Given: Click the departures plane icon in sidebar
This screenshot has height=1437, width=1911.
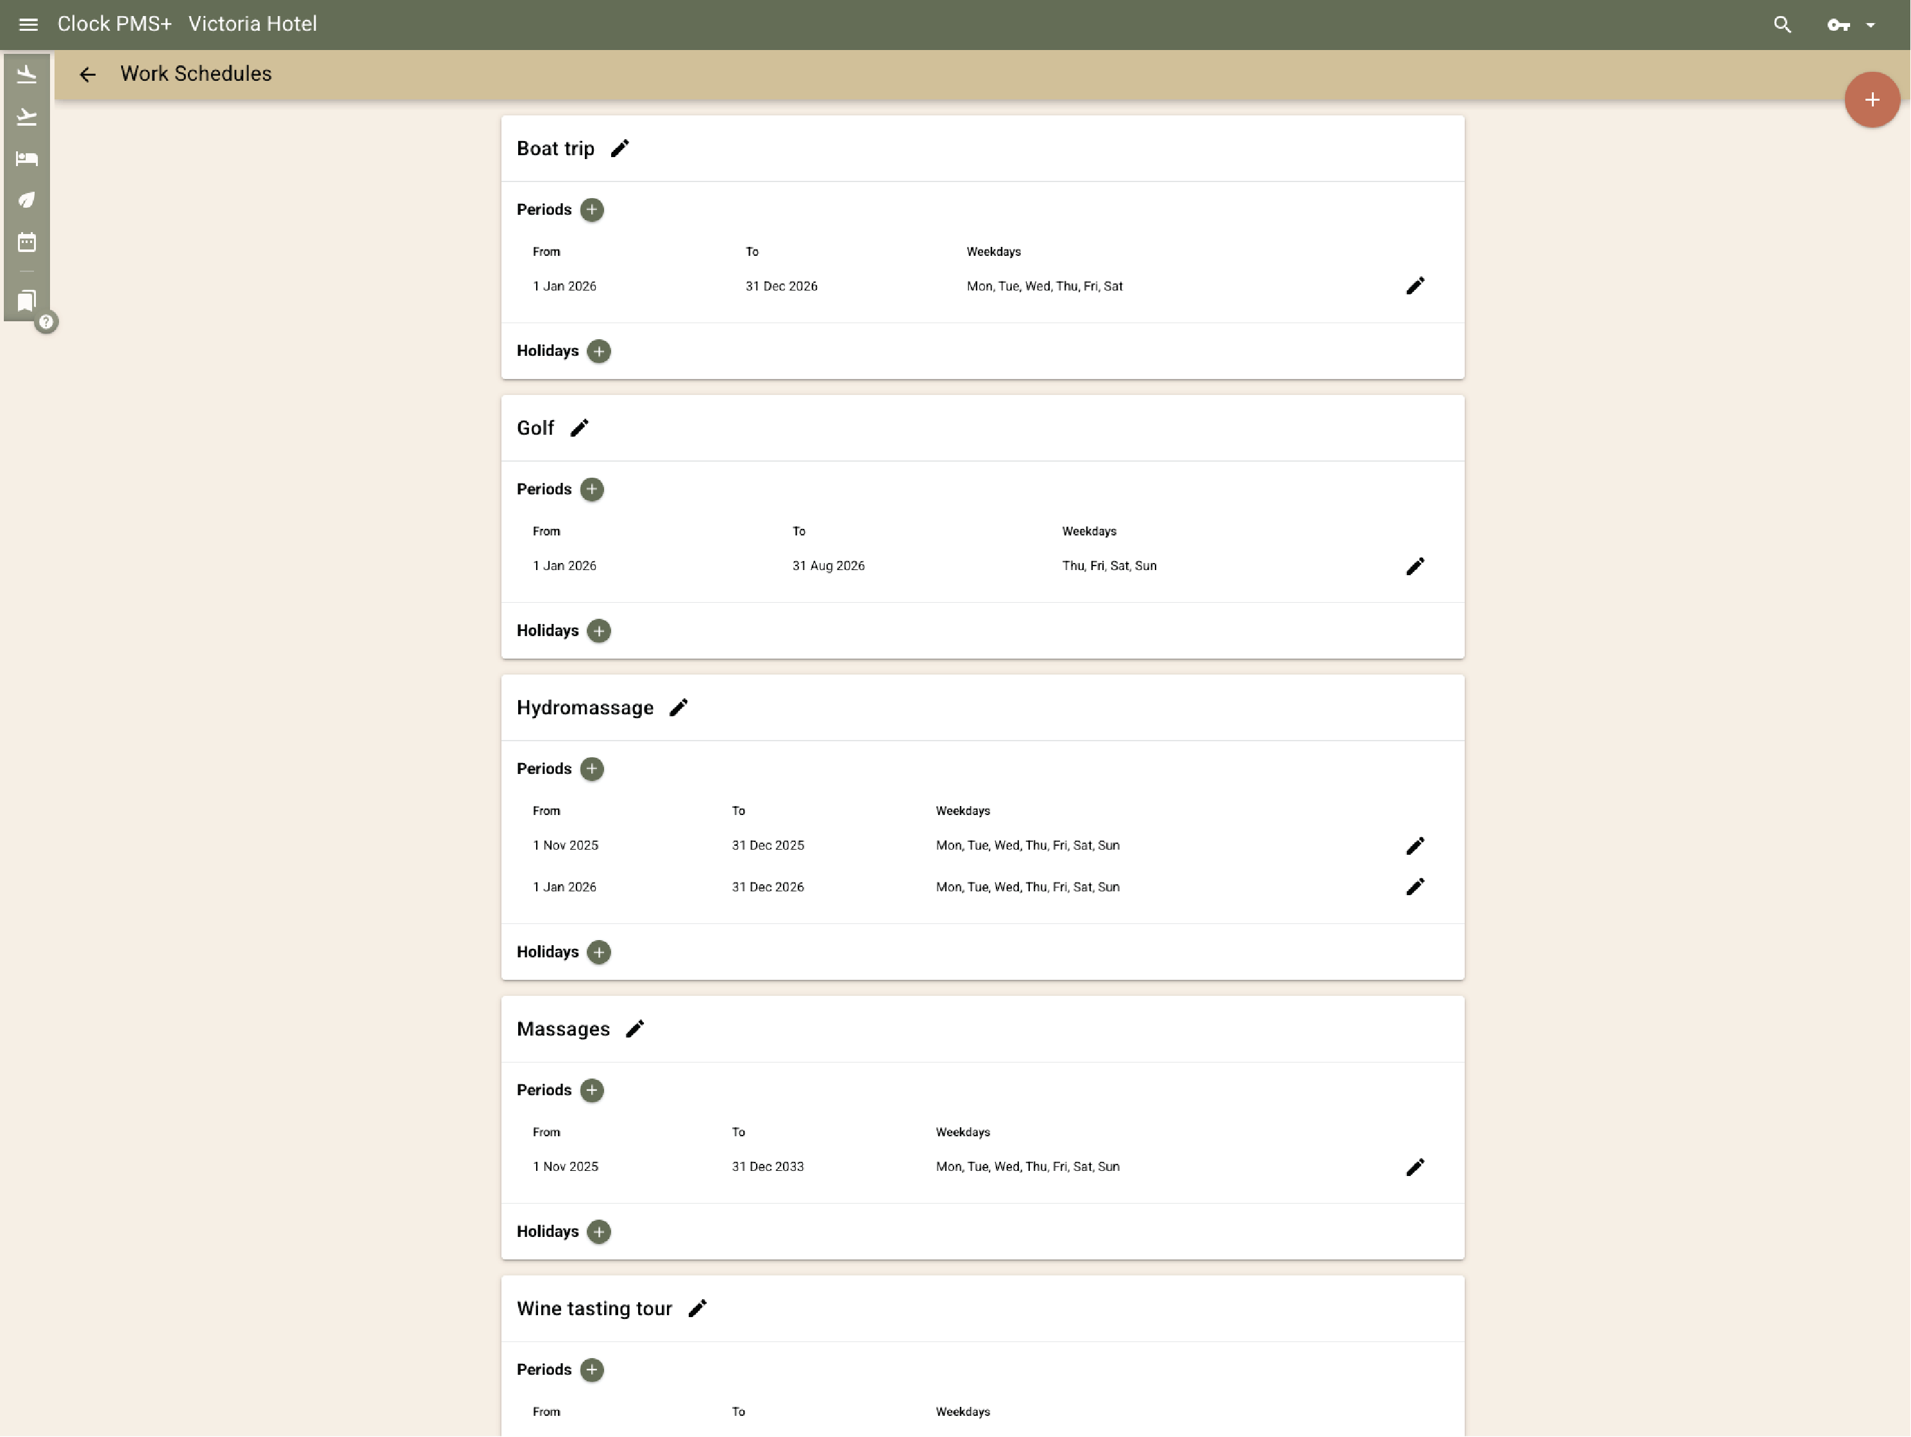Looking at the screenshot, I should click(x=27, y=117).
